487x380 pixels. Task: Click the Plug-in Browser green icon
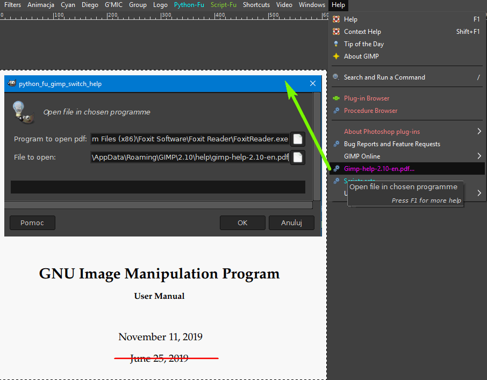336,98
